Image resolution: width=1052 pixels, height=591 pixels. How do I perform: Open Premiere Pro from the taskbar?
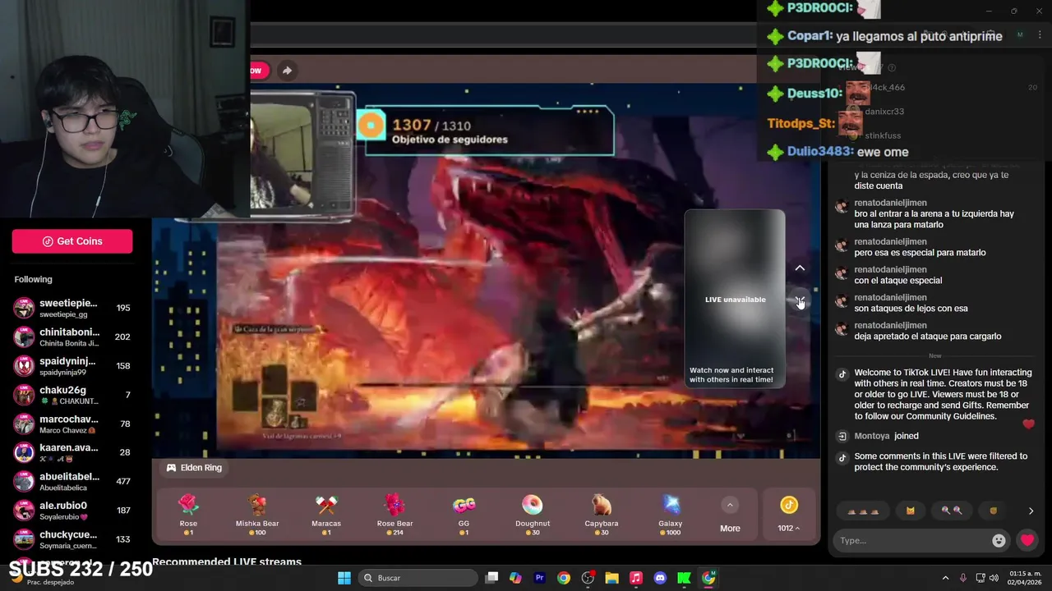[540, 578]
